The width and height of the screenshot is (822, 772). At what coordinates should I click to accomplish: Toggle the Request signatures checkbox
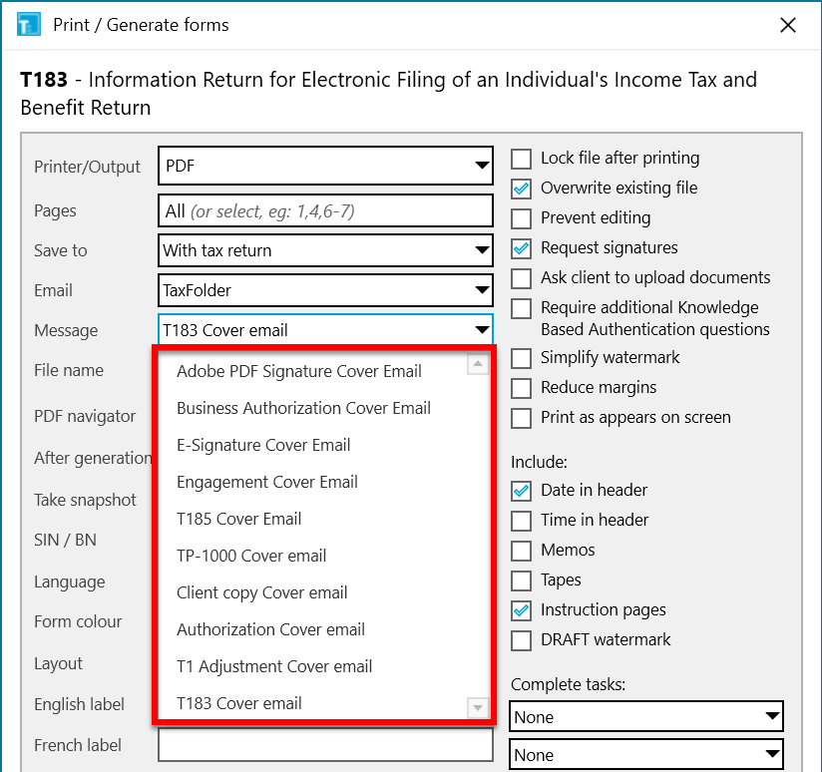click(521, 248)
